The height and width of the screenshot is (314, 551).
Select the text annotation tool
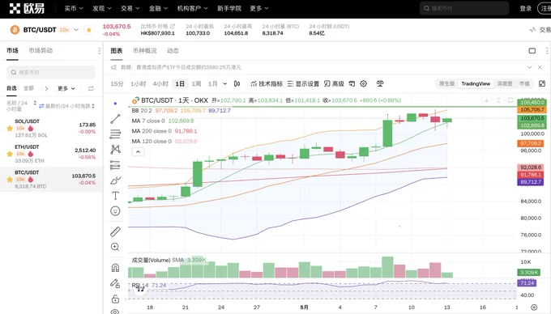point(115,195)
